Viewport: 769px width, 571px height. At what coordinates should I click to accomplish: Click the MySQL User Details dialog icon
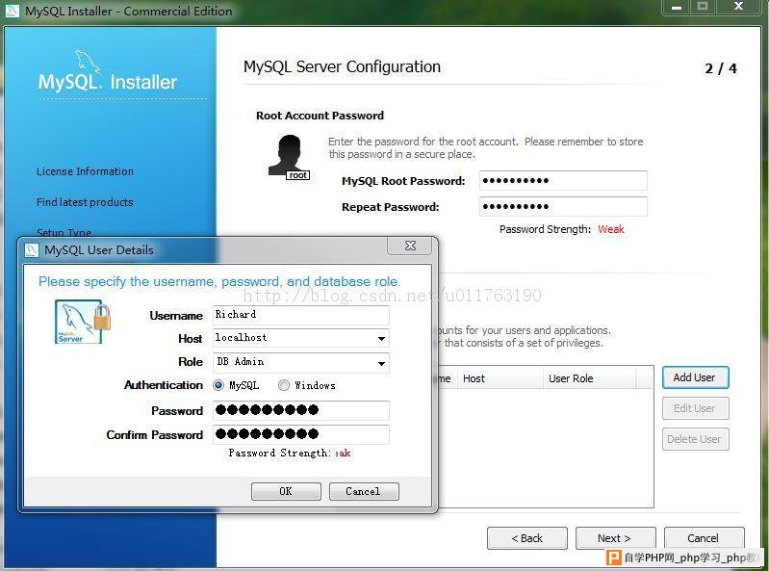(x=32, y=250)
